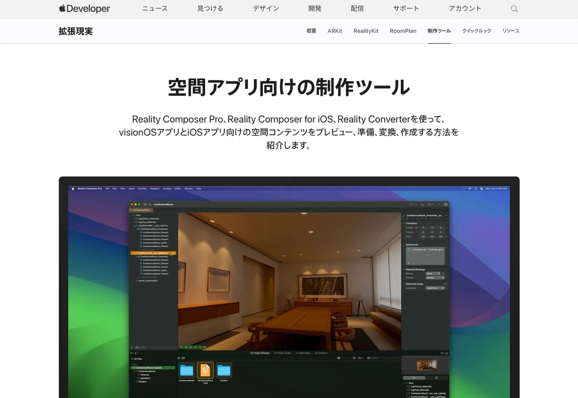This screenshot has width=578, height=398.
Task: Expand the LightUp_Materials folder in the top hierarchy
Action: point(134,222)
